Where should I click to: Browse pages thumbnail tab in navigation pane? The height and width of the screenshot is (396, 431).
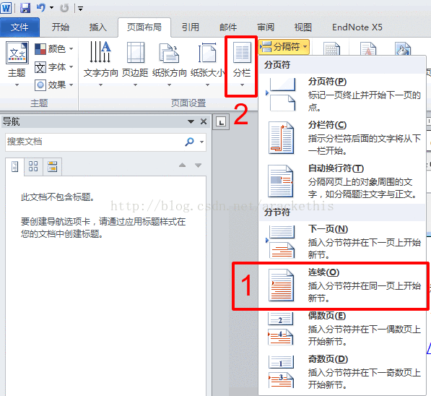33,166
